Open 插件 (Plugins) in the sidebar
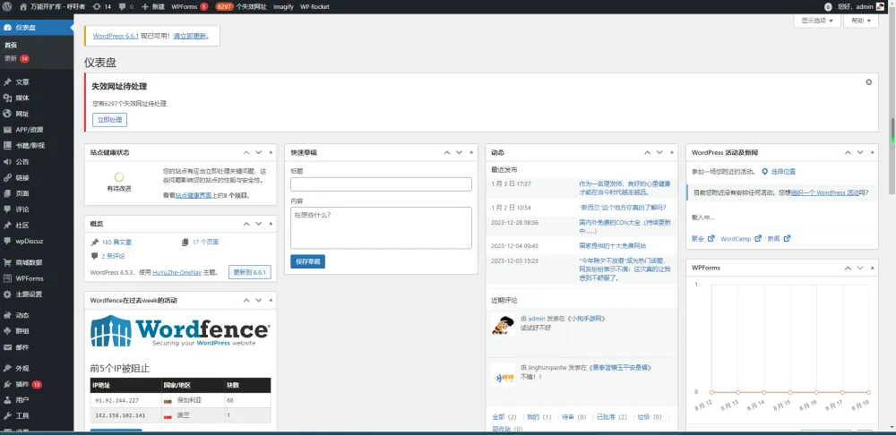Screen dimensions: 896x435 [x=22, y=384]
